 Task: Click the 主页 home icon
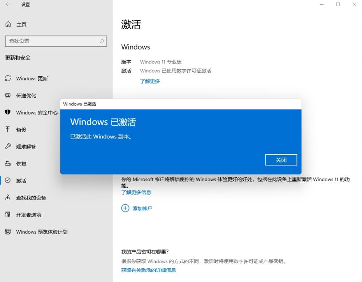click(x=7, y=24)
